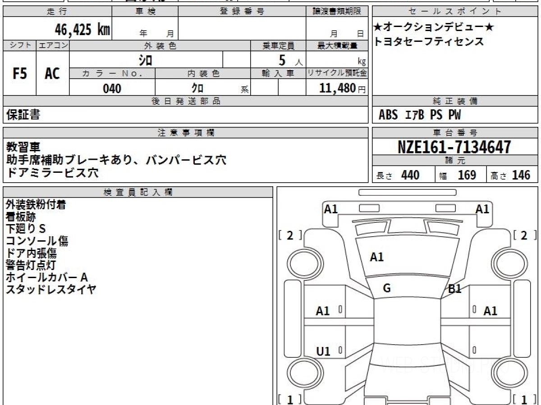Click the 諸元 header

click(x=455, y=161)
